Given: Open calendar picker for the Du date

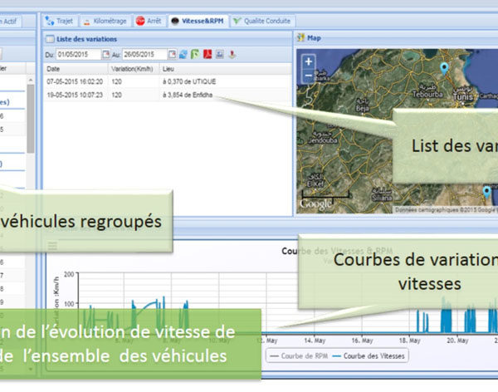Looking at the screenshot, I should click(x=105, y=55).
